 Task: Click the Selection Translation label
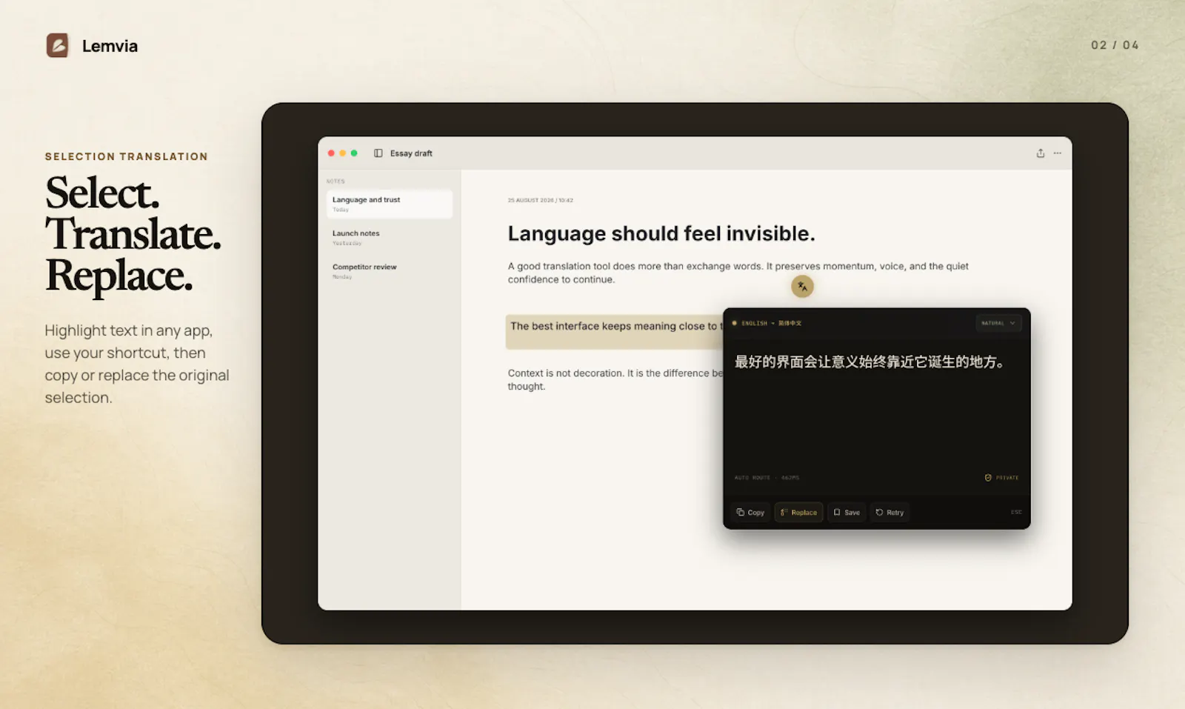click(x=126, y=156)
